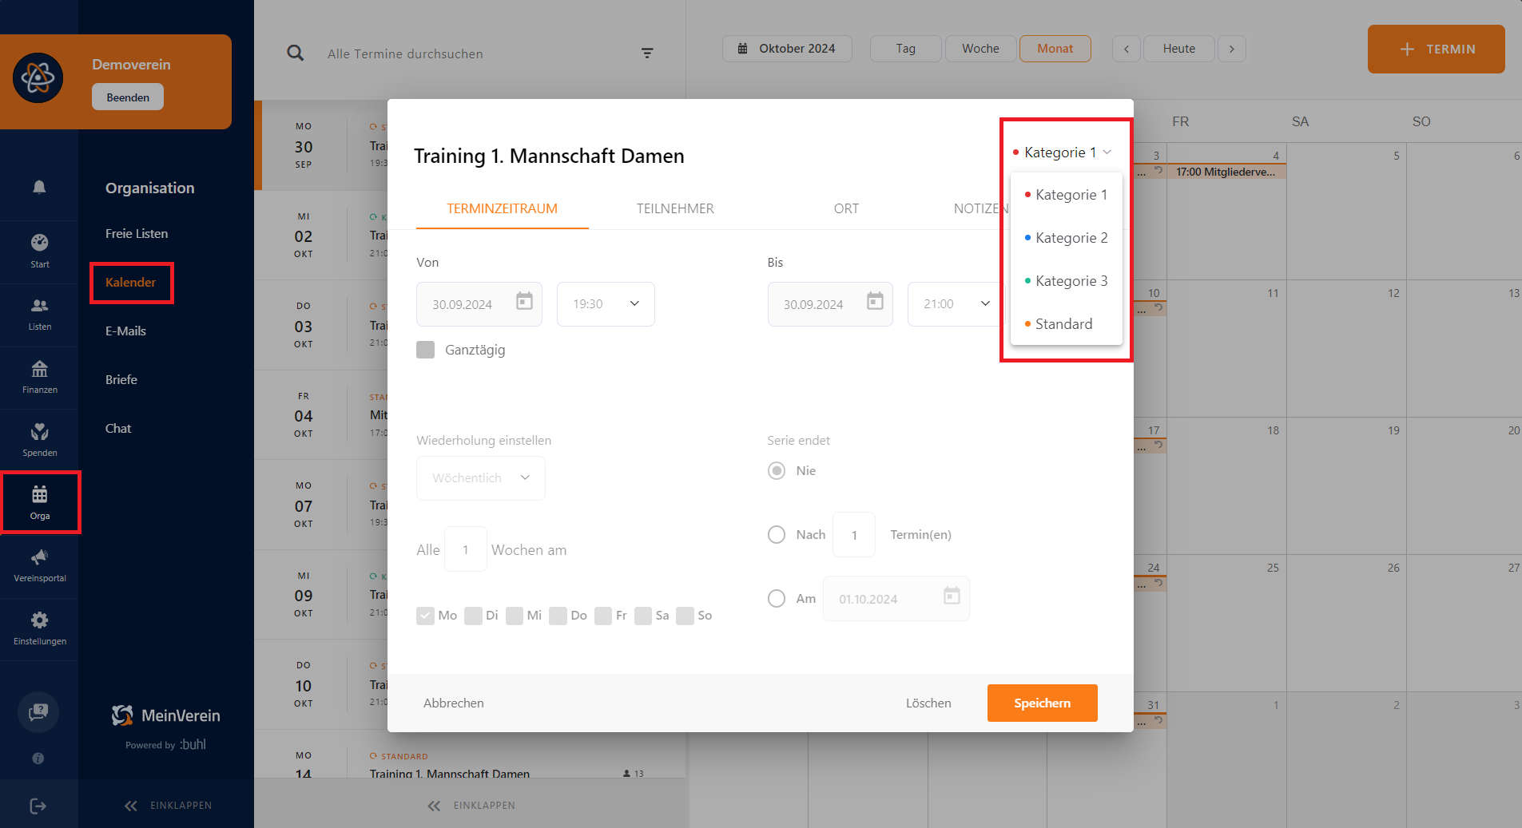Click the Demoverein logo avatar
Screen dimensions: 1522x828
coord(38,77)
